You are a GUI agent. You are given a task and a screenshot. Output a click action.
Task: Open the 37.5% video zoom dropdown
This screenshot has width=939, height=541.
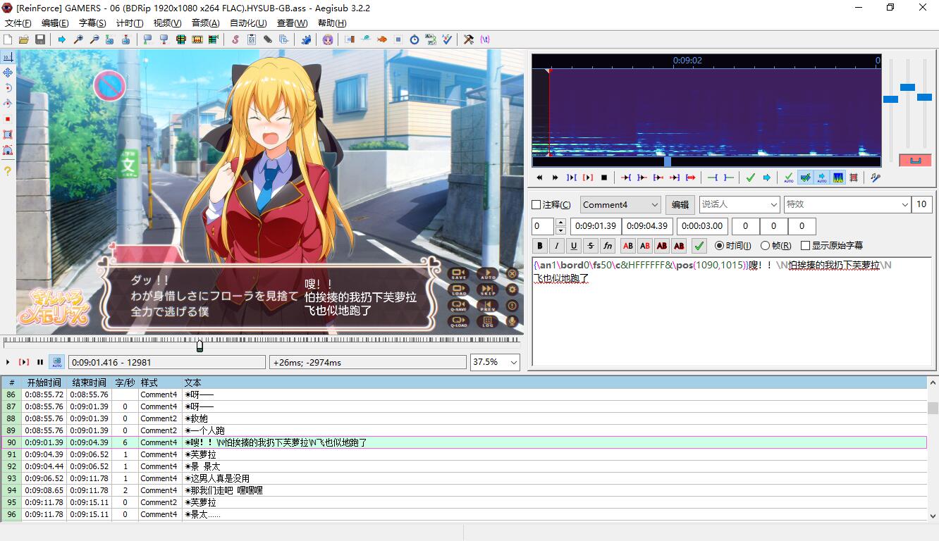(x=495, y=362)
